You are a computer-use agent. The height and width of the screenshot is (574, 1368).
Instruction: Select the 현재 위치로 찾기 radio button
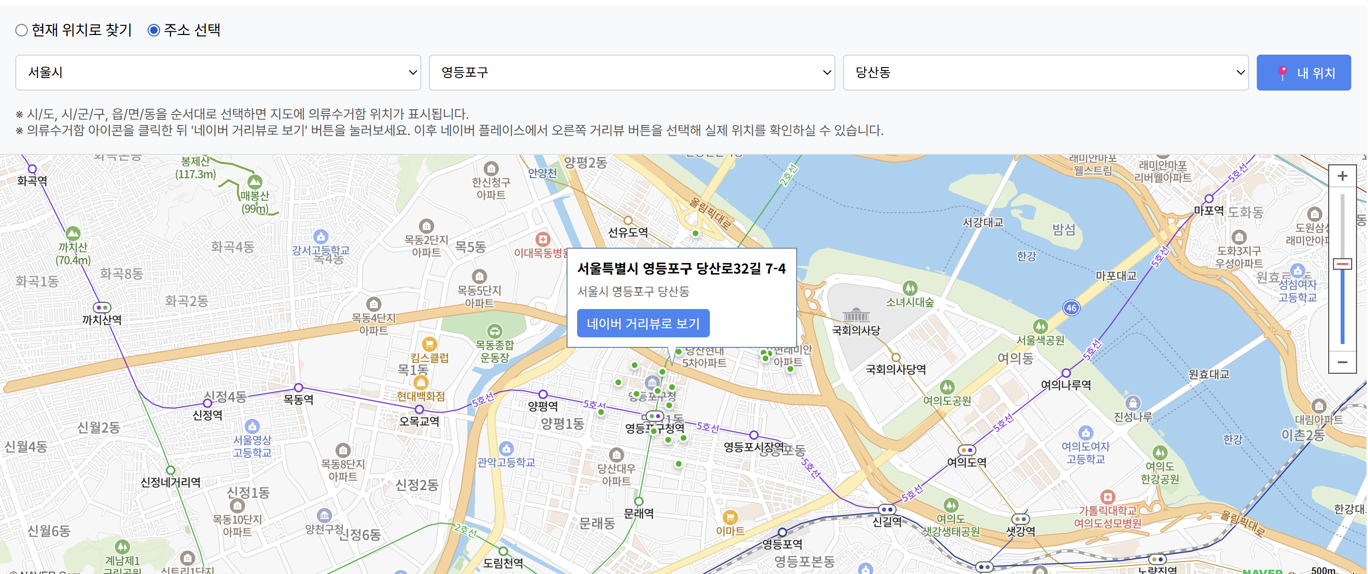click(22, 30)
